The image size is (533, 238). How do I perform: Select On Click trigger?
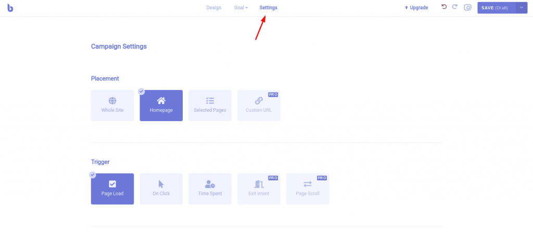click(161, 189)
